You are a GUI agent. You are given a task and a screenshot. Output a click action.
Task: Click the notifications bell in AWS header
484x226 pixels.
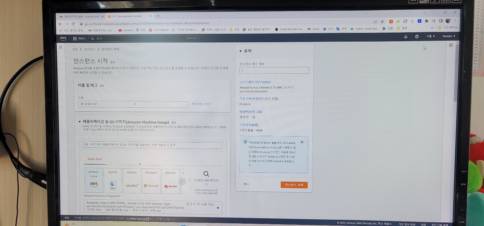tap(406, 37)
